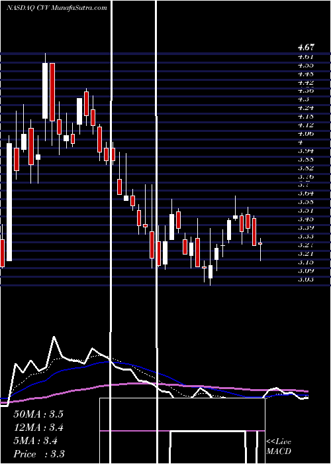Click the 4.3 price axis label
Image resolution: width=331 pixels, height=464 pixels.
coord(303,99)
